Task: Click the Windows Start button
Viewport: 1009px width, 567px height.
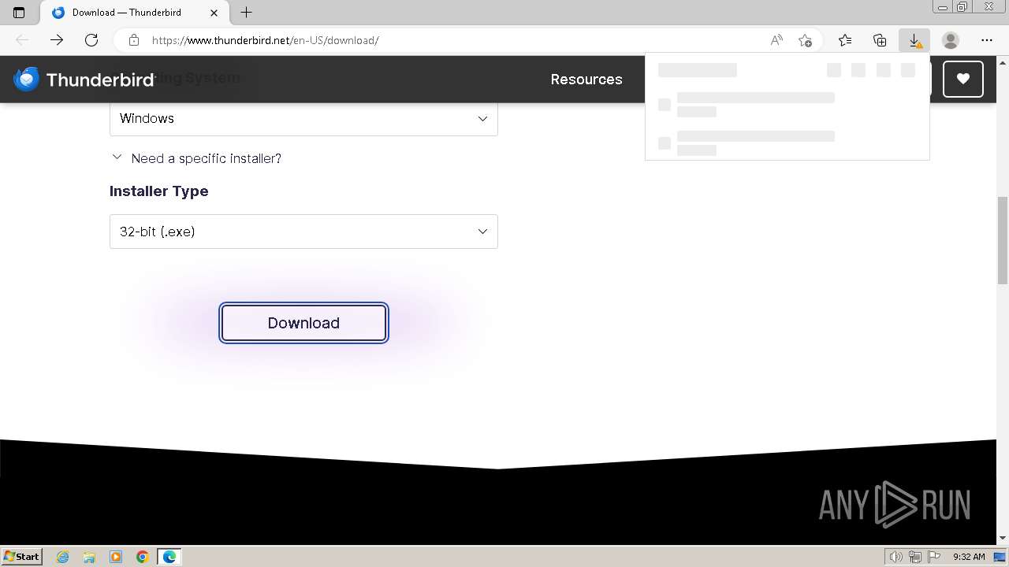Action: [21, 557]
